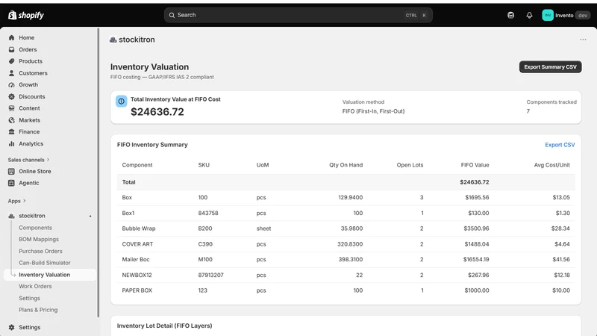Click the Avg Cost/Unit column header
Screen dimensions: 597x336
pyautogui.click(x=551, y=165)
